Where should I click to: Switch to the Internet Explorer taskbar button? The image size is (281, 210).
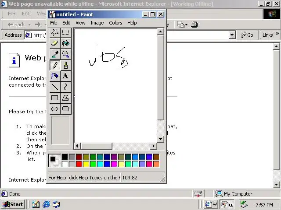(x=211, y=204)
